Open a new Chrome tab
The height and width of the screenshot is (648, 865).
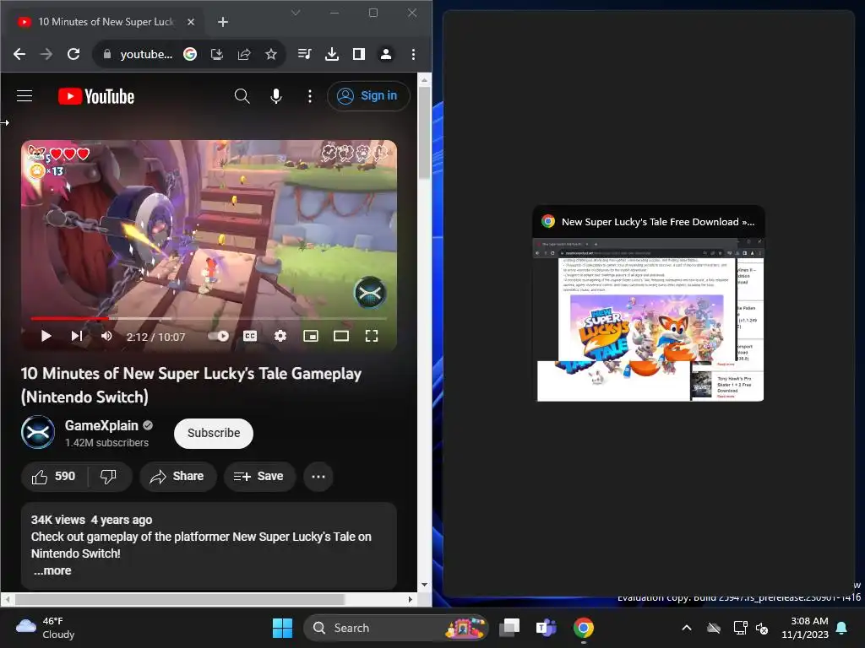[x=223, y=22]
